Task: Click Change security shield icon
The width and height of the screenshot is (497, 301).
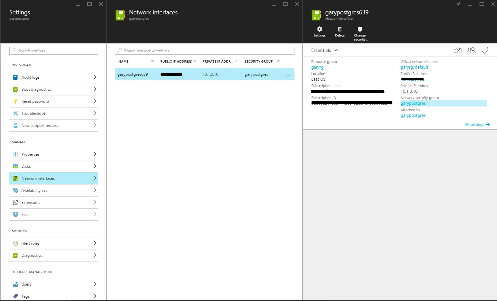Action: pos(360,29)
